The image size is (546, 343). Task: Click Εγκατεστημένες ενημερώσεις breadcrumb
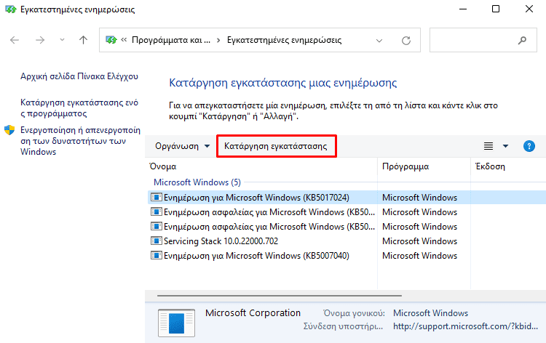pos(284,40)
